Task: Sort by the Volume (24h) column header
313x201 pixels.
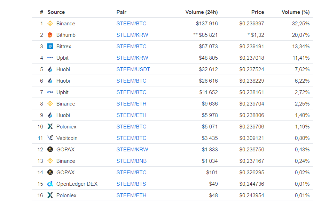Action: coord(202,12)
